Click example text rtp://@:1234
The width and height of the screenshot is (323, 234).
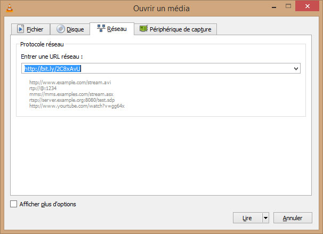(43, 88)
